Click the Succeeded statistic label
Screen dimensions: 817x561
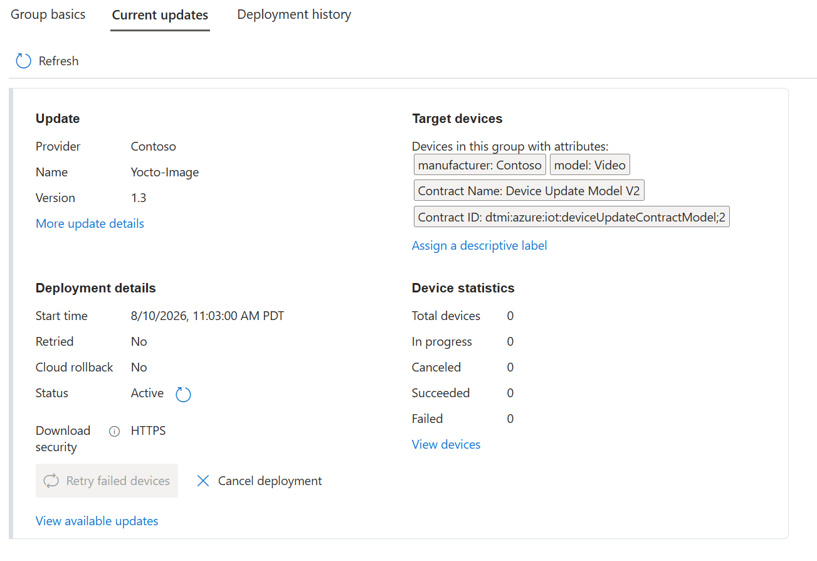440,393
